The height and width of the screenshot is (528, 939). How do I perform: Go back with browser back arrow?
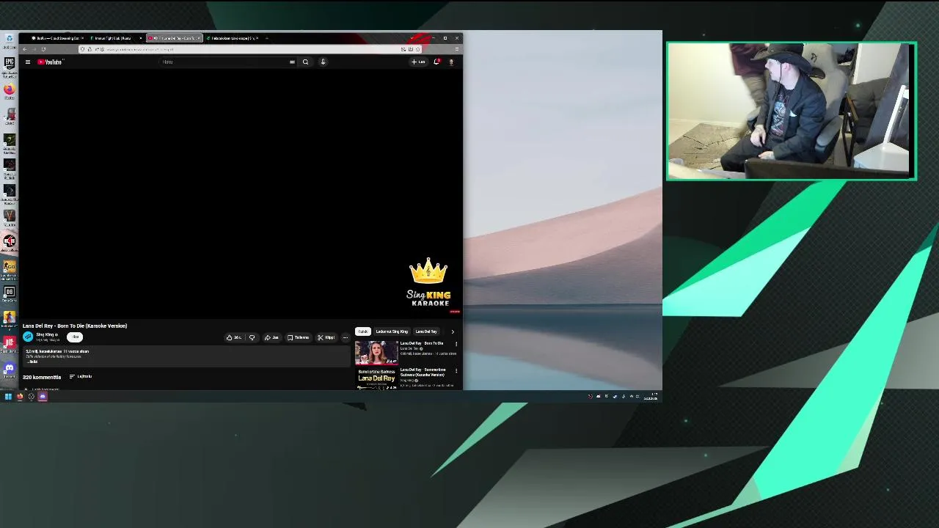pos(24,49)
